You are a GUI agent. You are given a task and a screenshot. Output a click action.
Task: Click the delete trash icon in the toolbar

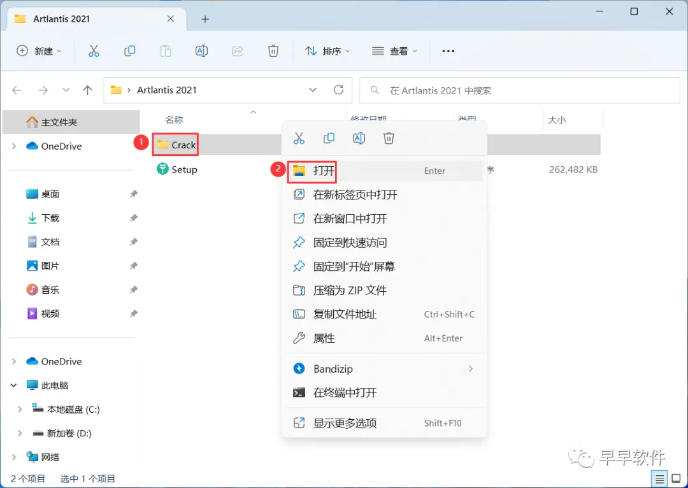(x=273, y=51)
